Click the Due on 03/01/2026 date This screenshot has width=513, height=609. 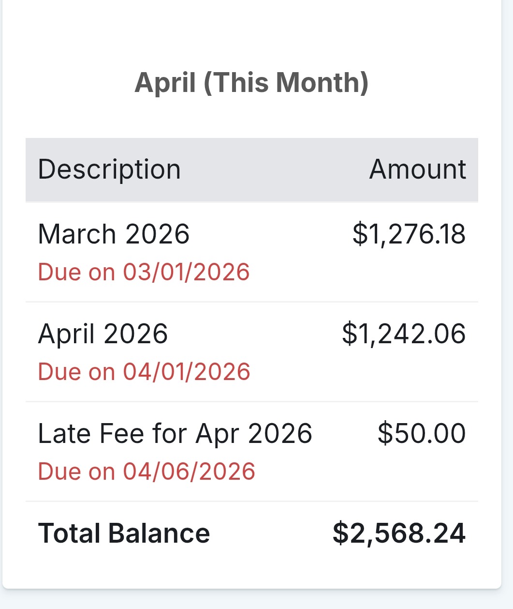[x=144, y=272]
